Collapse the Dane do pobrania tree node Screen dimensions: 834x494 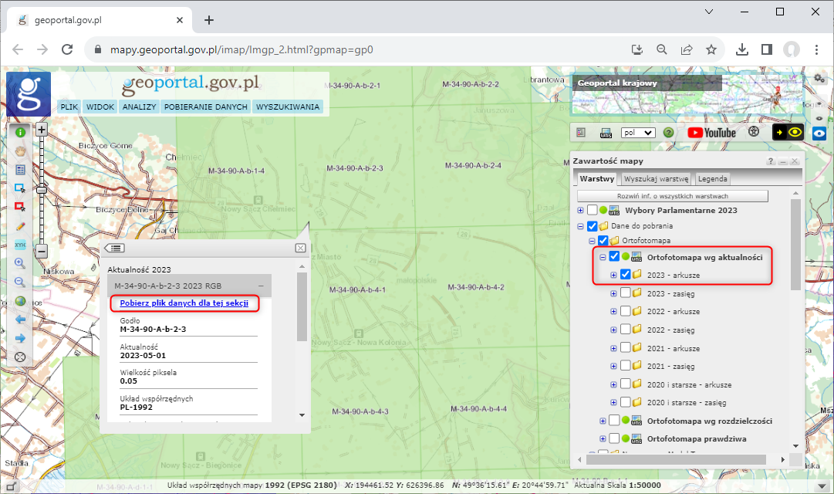pyautogui.click(x=580, y=226)
